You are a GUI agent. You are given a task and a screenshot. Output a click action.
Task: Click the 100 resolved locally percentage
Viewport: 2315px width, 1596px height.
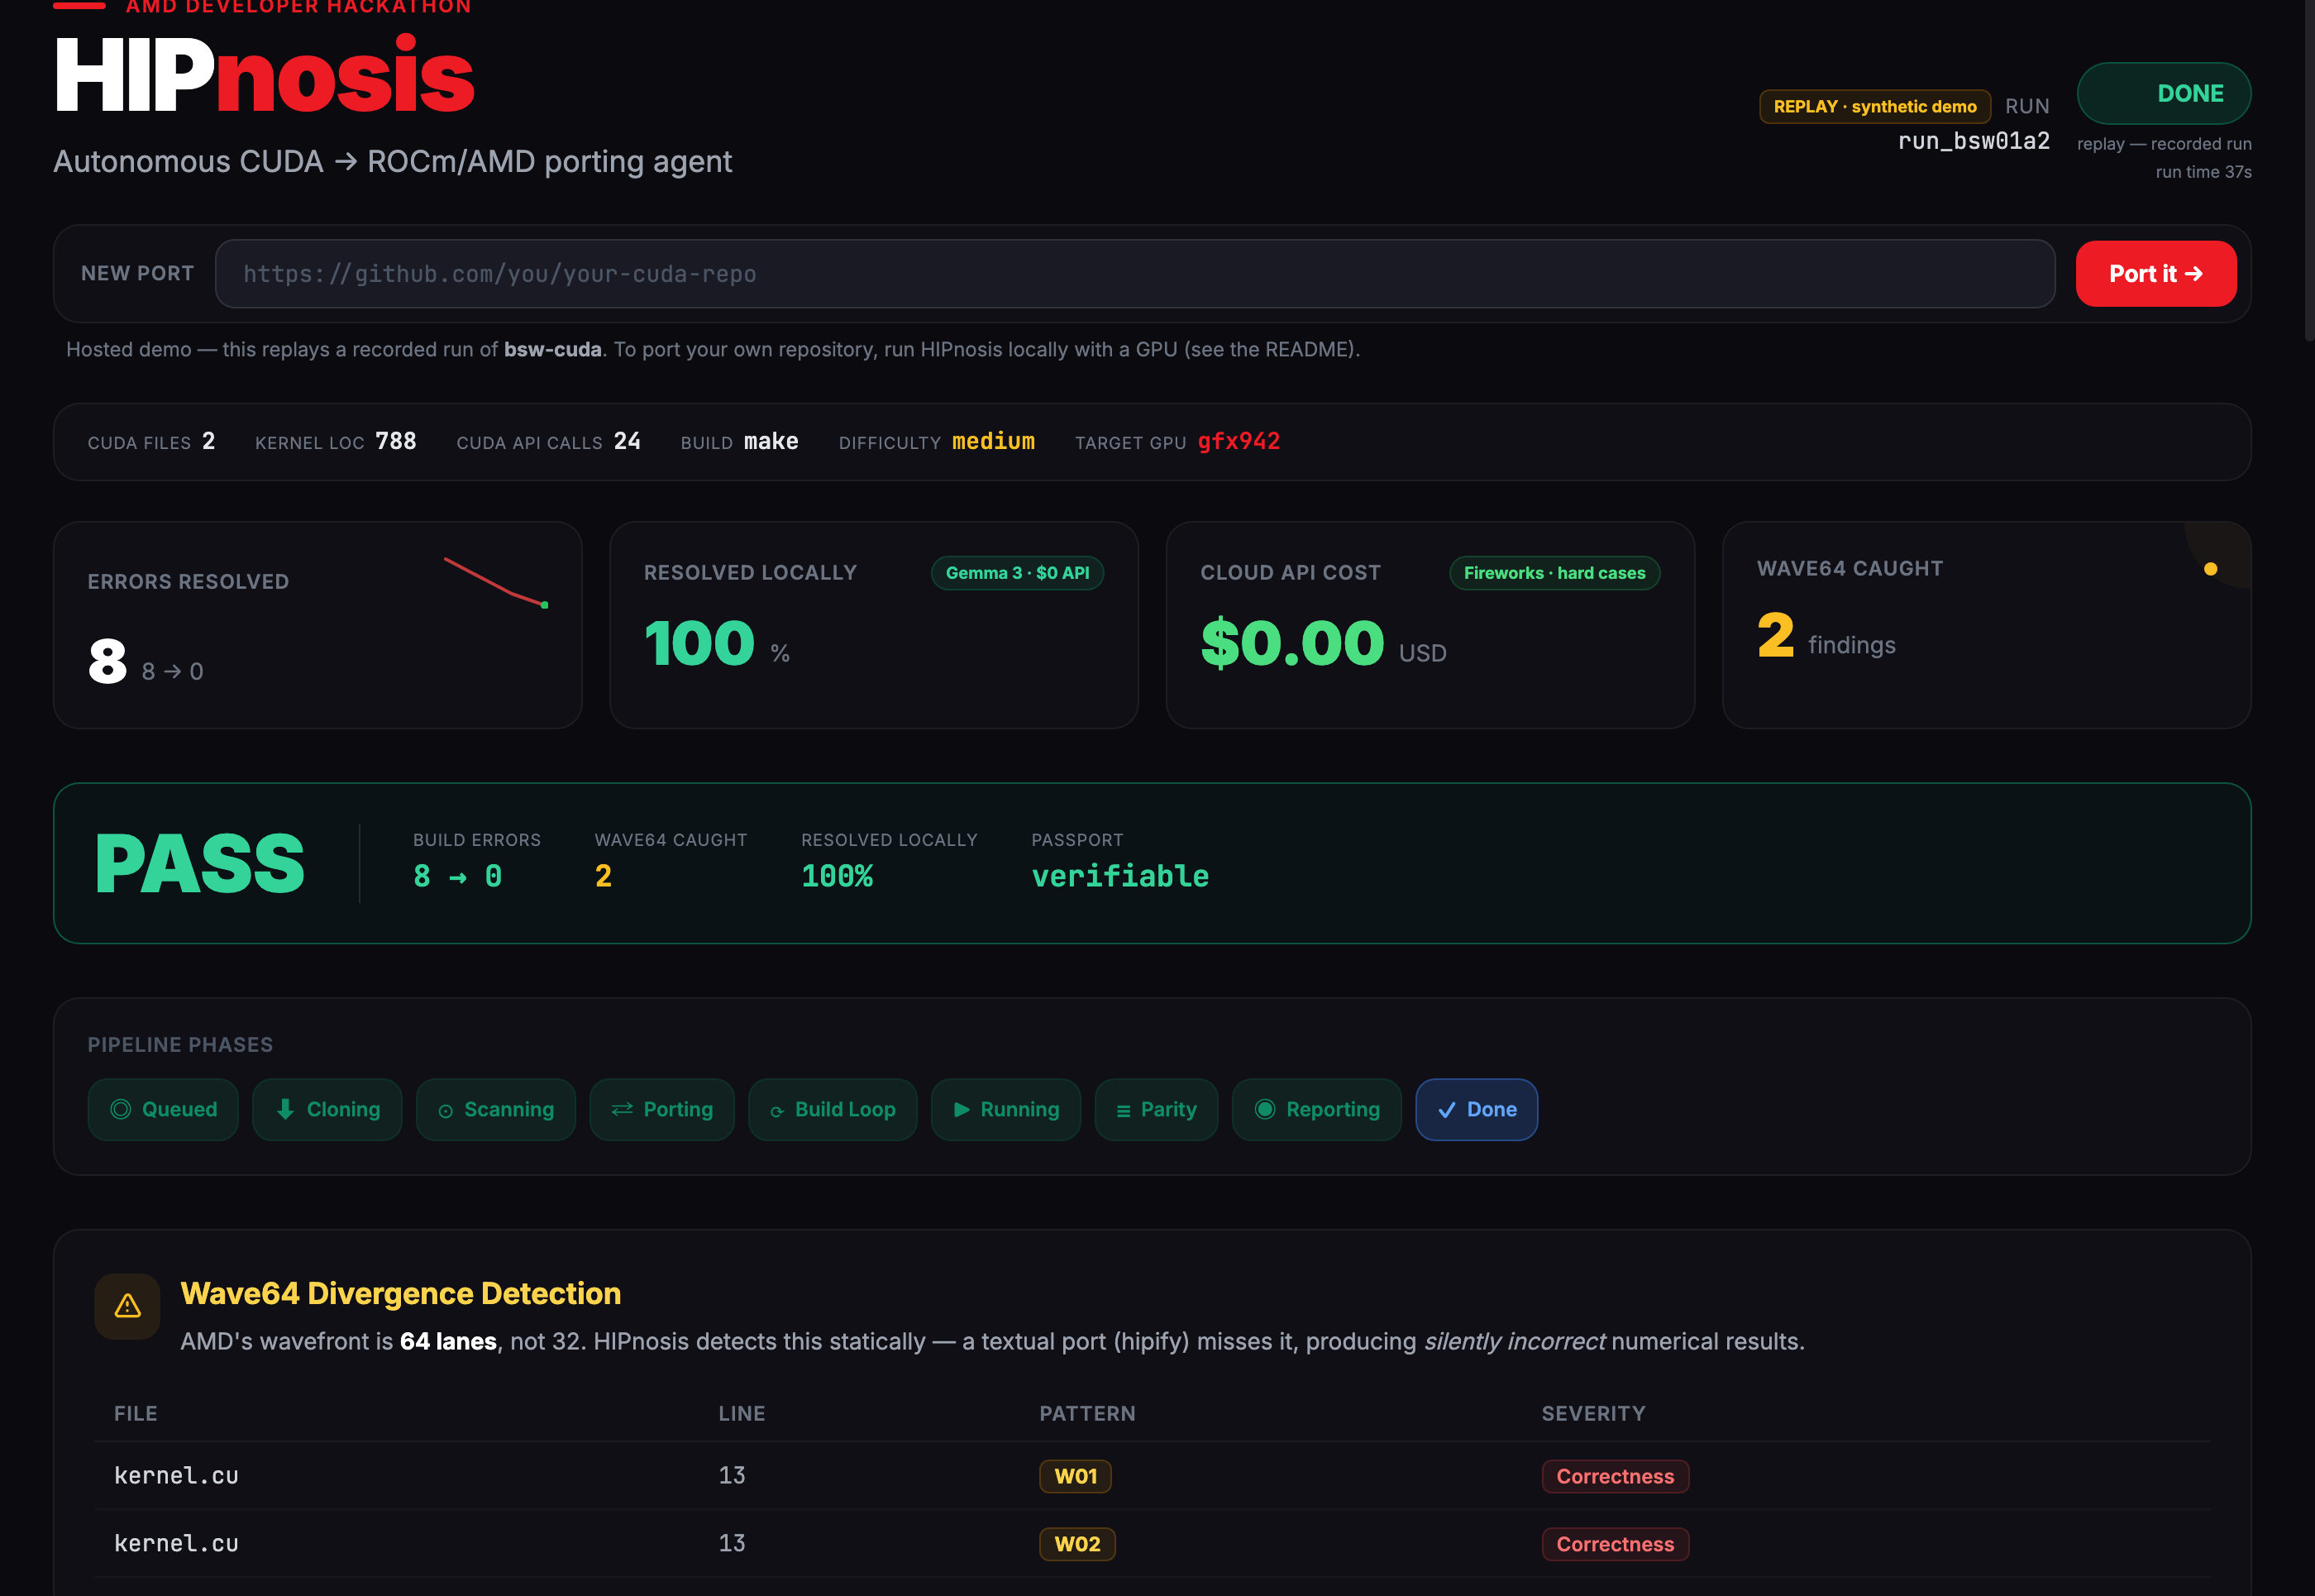click(699, 643)
